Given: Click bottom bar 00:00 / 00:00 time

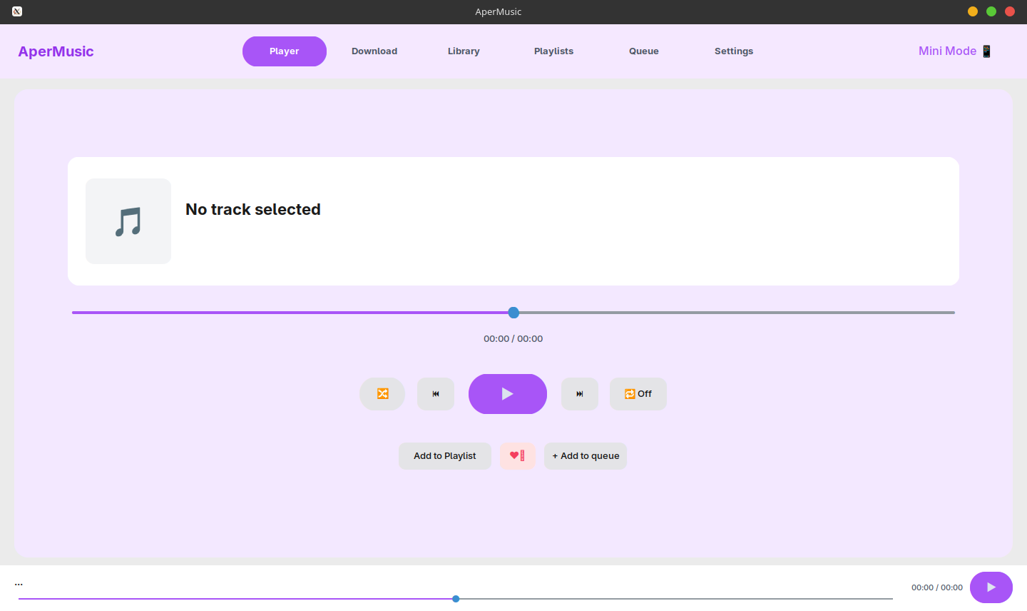Looking at the screenshot, I should 937,587.
